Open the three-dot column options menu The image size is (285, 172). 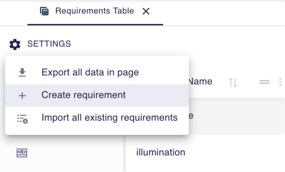(x=280, y=82)
